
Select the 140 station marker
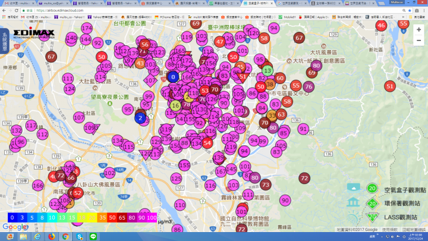[71, 38]
